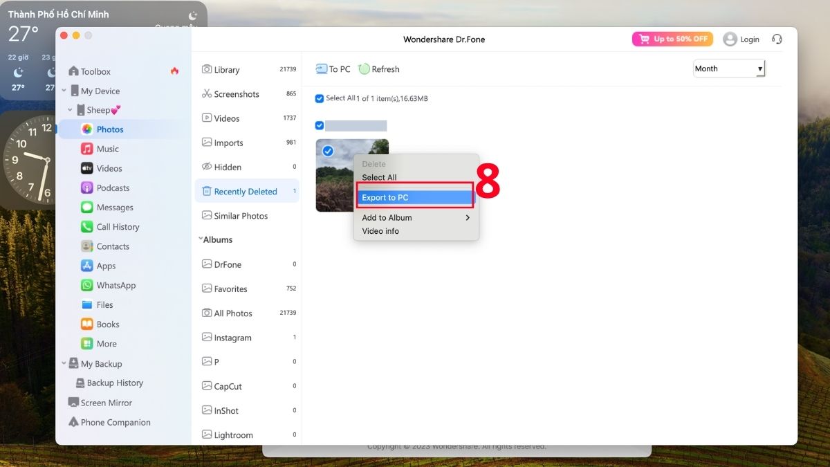Click the headset support icon

click(x=777, y=39)
